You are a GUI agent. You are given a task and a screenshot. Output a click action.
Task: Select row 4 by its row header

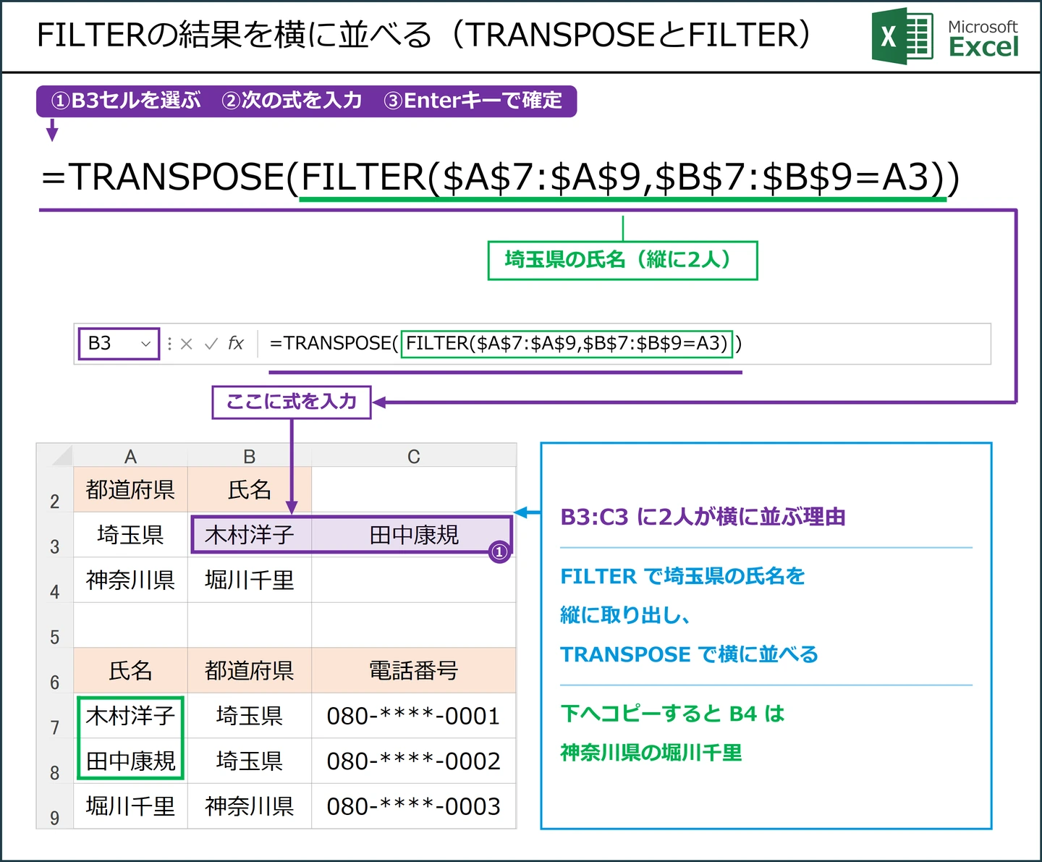[55, 580]
